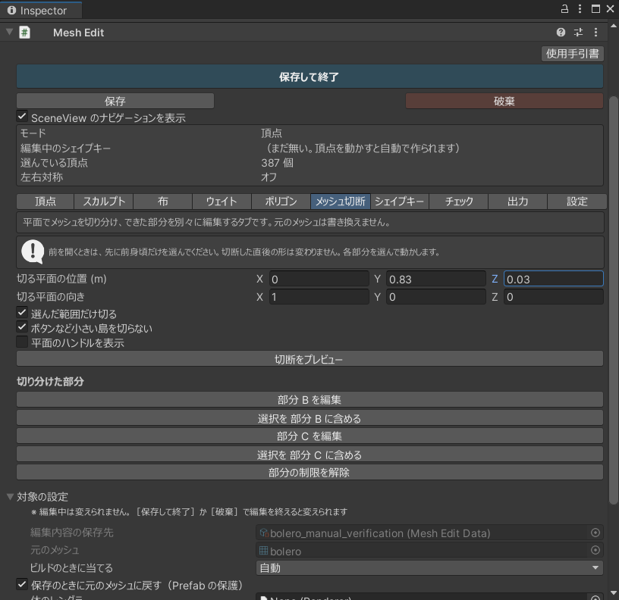Open Mesh Edit preset settings icon
The height and width of the screenshot is (600, 619).
pos(578,33)
